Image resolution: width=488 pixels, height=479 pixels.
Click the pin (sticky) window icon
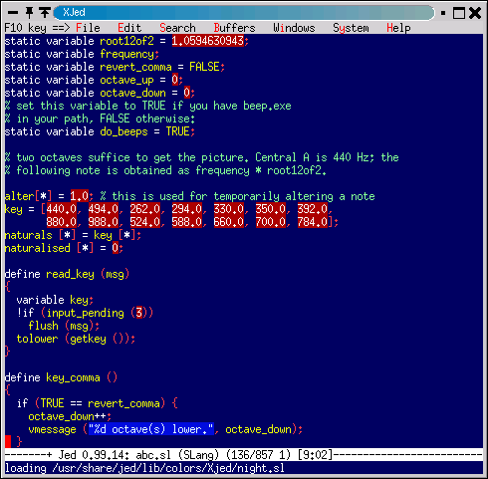(x=29, y=13)
